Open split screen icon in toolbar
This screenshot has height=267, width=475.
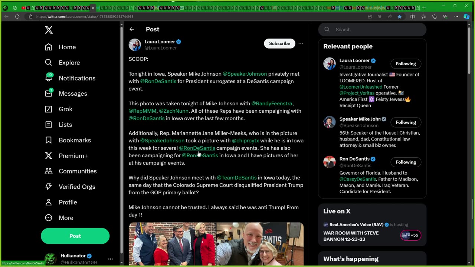click(412, 17)
